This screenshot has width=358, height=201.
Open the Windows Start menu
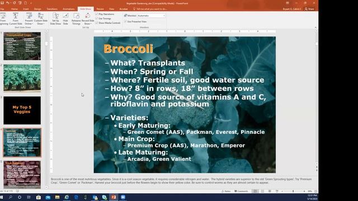click(x=1, y=197)
